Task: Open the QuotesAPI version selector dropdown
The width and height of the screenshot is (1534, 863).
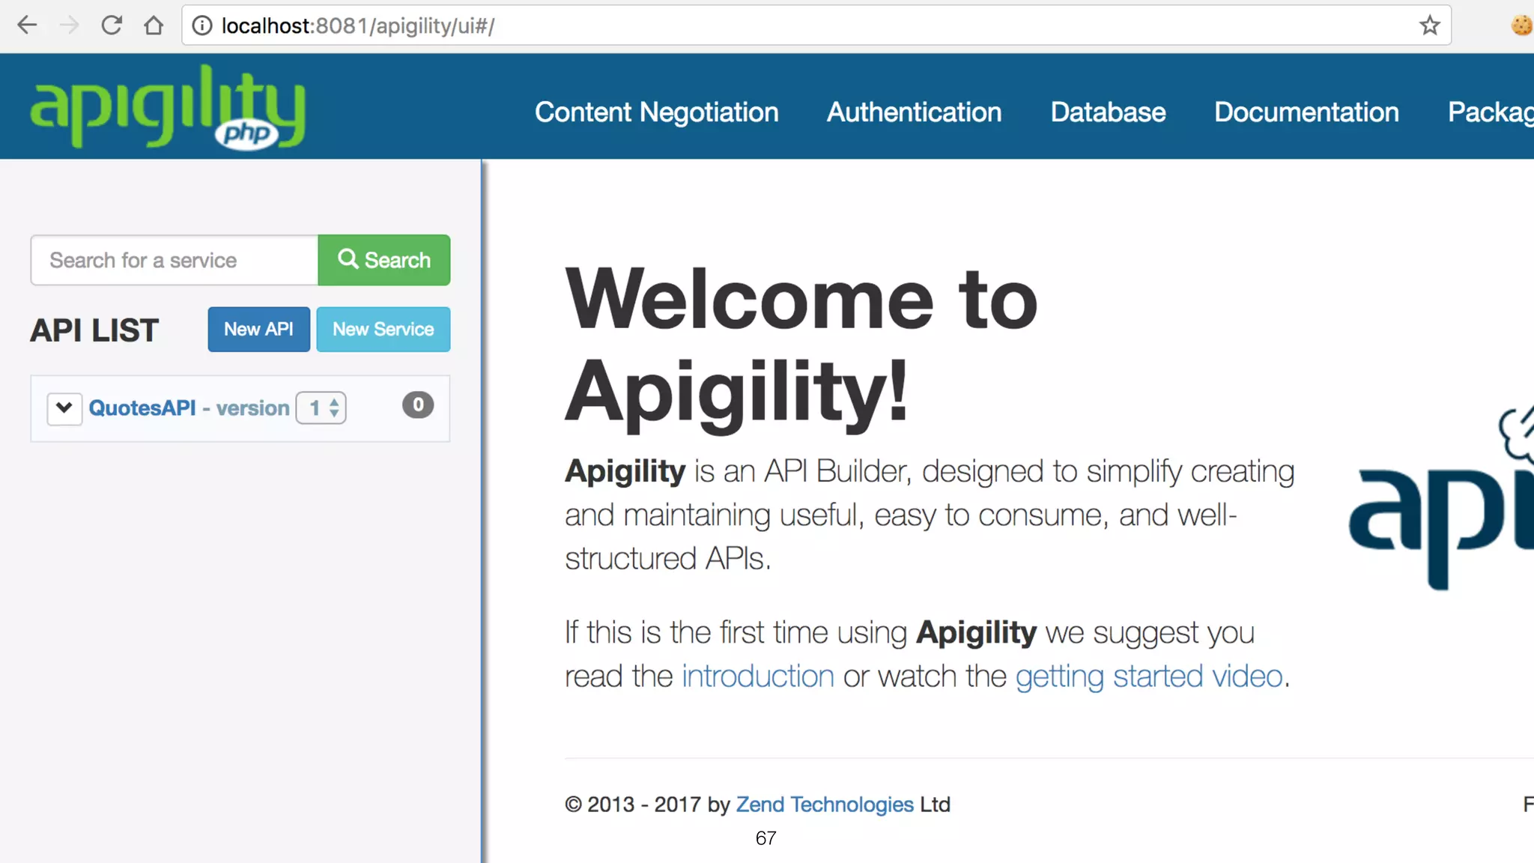Action: click(321, 408)
